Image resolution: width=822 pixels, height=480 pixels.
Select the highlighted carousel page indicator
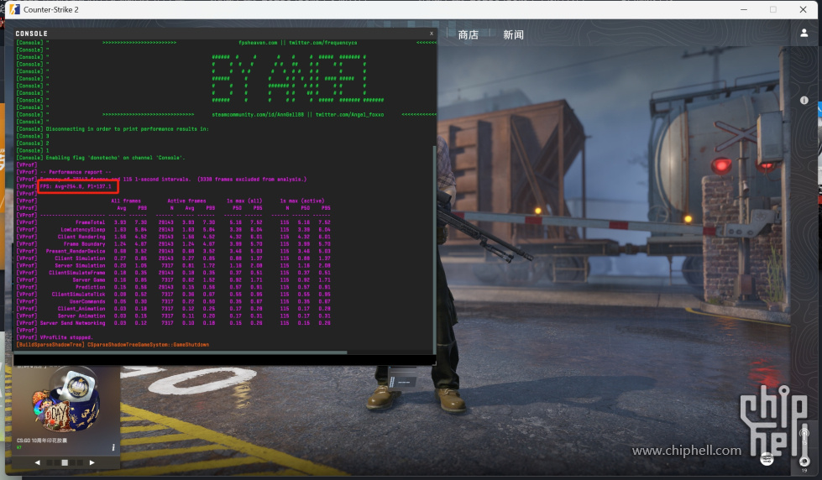coord(65,462)
